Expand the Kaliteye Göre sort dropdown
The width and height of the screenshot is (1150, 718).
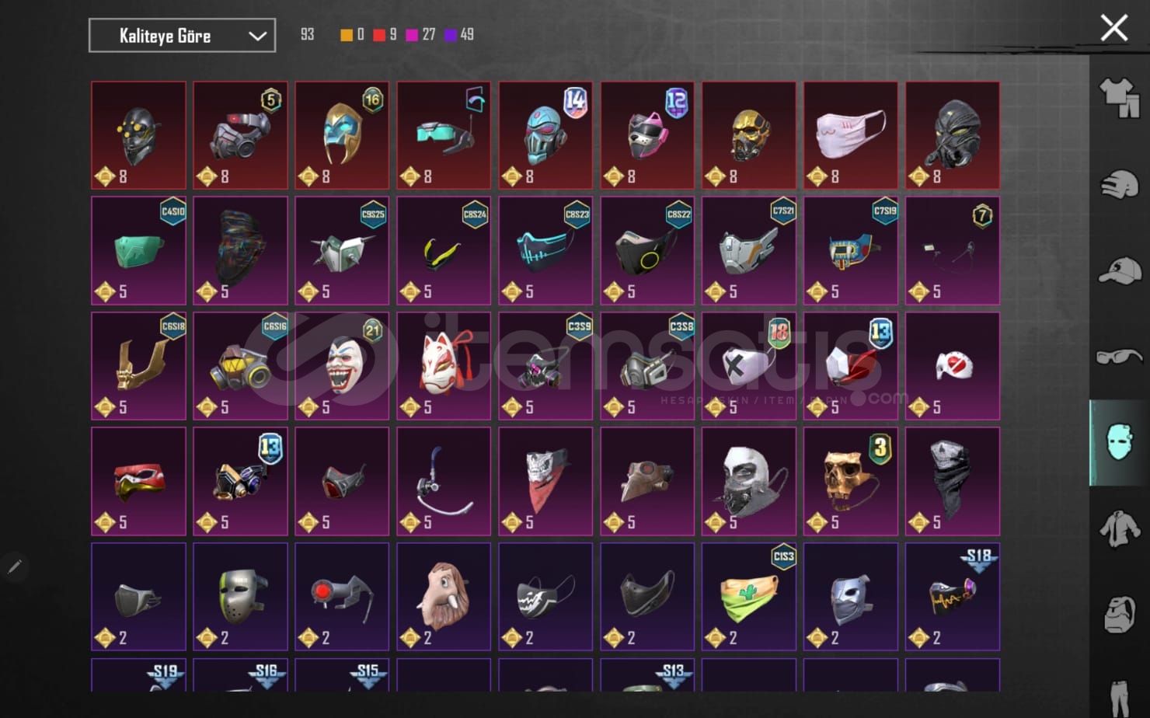(x=182, y=36)
